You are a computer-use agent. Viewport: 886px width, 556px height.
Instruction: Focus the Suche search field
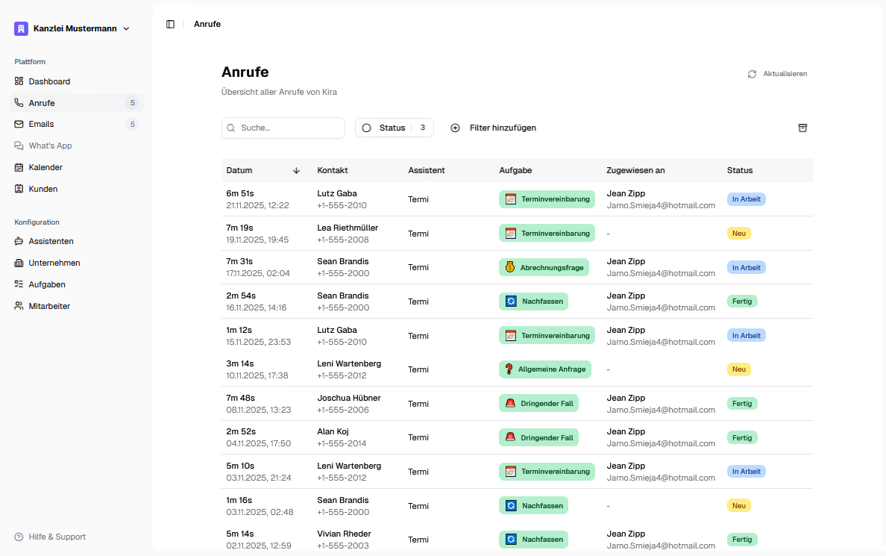pos(283,128)
